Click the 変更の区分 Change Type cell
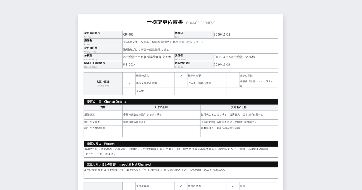The width and height of the screenshot is (362, 190). coord(103,84)
